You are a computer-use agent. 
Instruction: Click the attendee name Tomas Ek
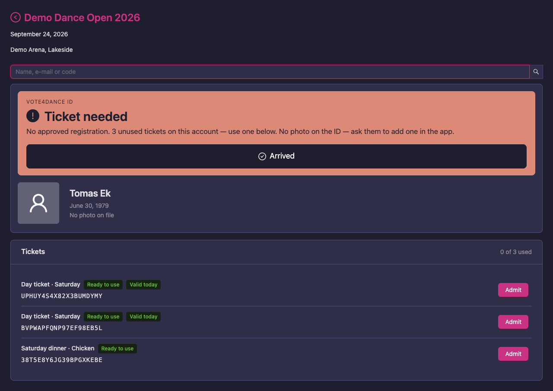(x=90, y=193)
